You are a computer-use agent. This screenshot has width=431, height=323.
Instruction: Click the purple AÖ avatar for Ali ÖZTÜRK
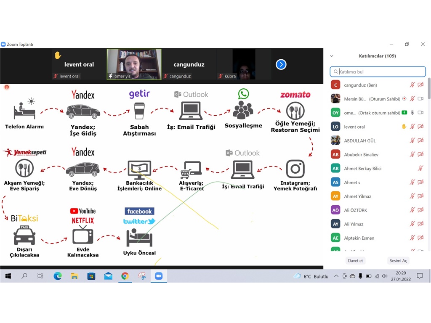pyautogui.click(x=335, y=210)
